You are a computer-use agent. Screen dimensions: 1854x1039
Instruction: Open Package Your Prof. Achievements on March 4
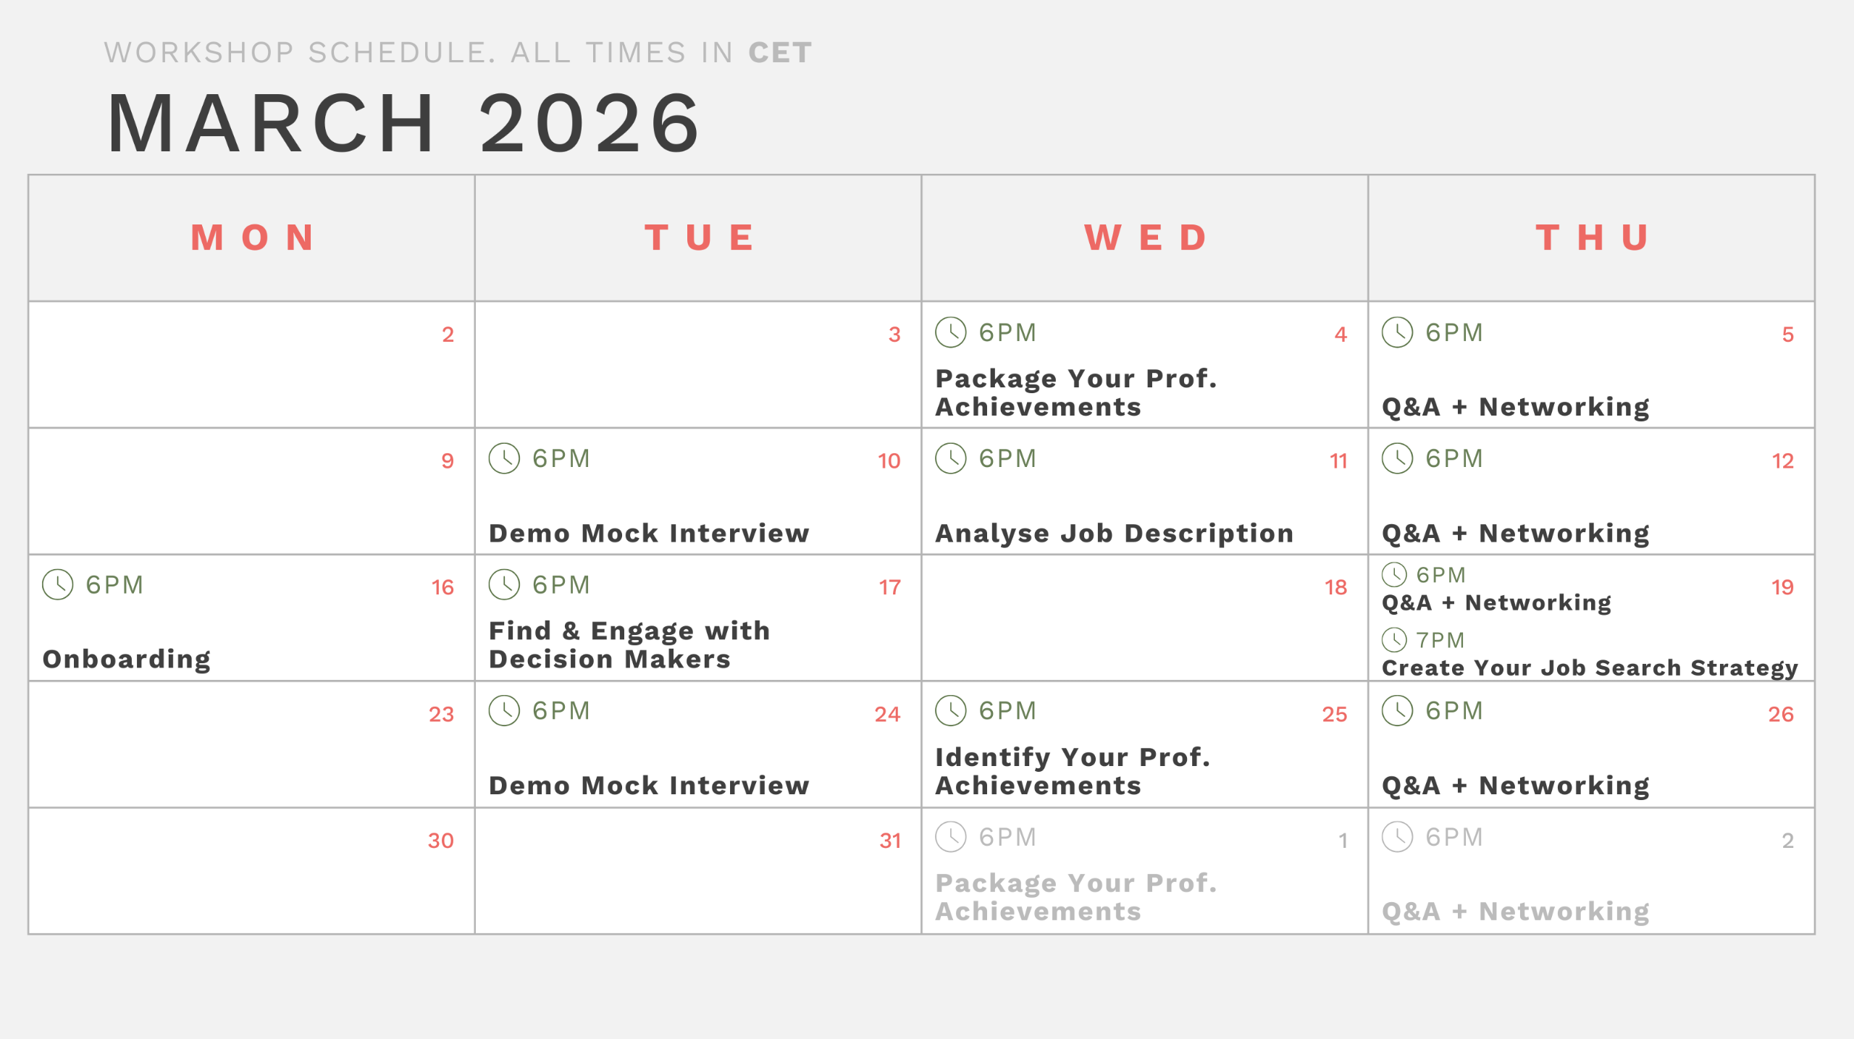coord(1076,392)
